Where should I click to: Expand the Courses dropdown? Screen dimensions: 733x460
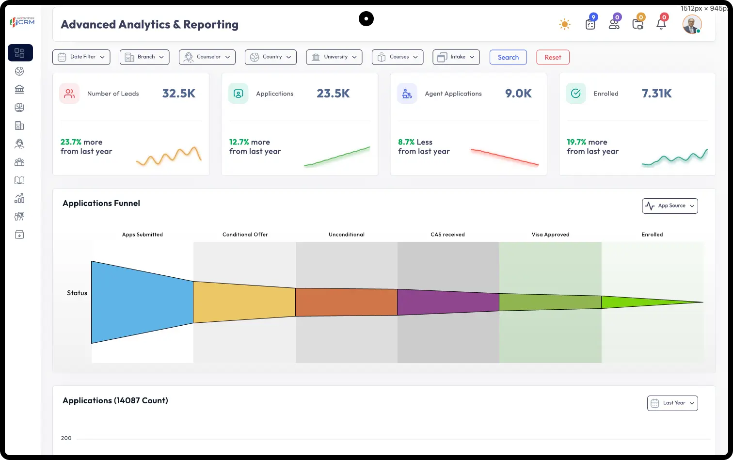398,57
